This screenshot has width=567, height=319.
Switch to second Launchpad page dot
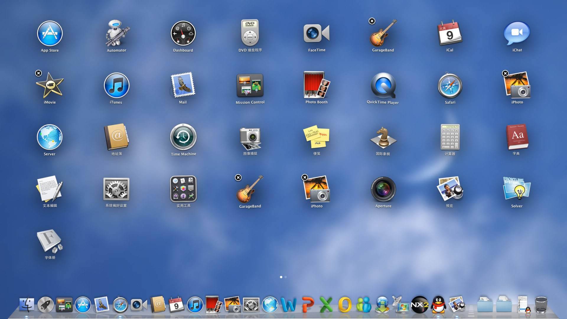pyautogui.click(x=286, y=277)
